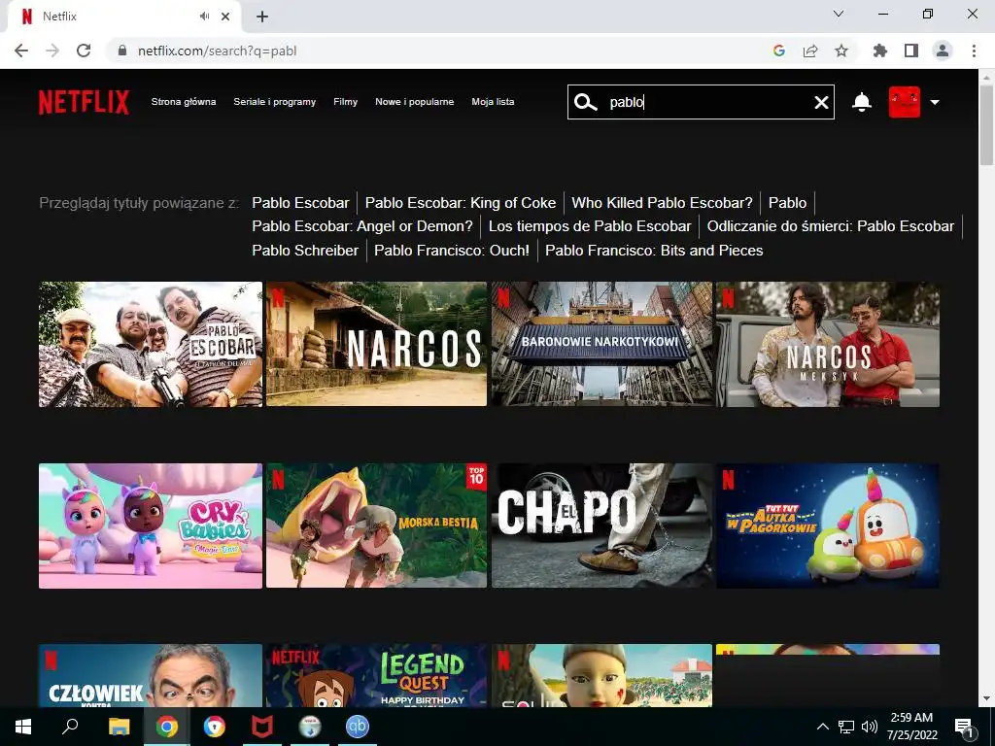
Task: Open the Człowiek kontra thumbnail
Action: [x=151, y=676]
